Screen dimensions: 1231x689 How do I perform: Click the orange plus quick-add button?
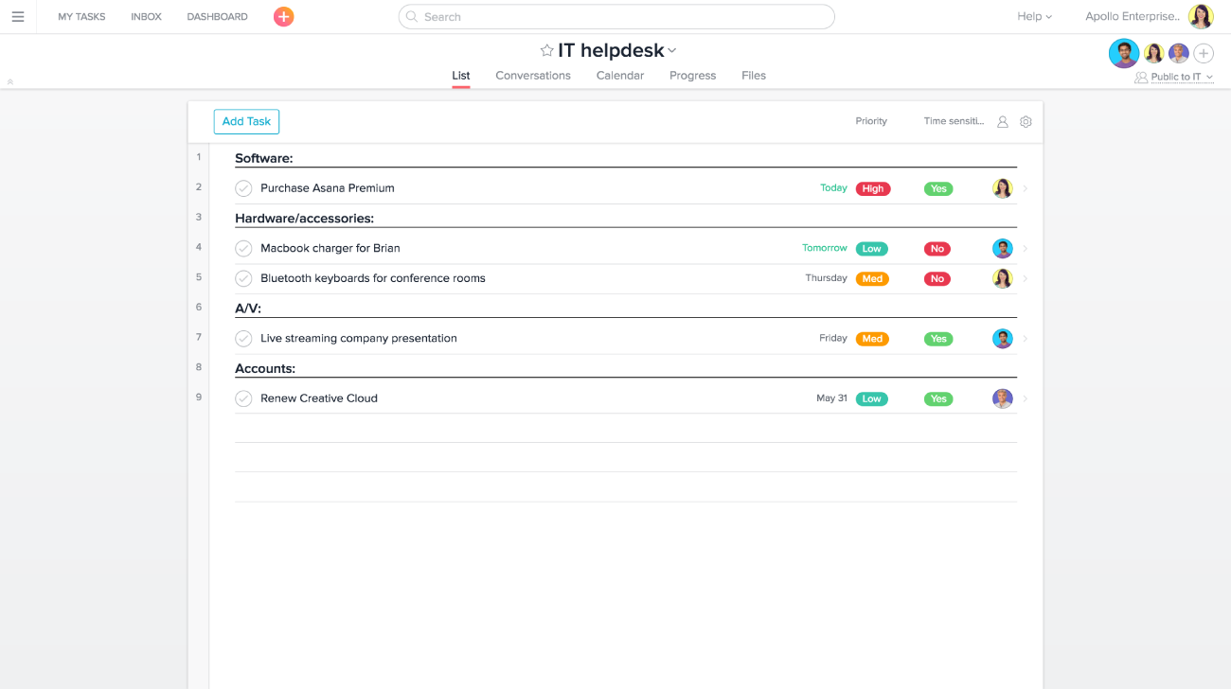point(283,17)
